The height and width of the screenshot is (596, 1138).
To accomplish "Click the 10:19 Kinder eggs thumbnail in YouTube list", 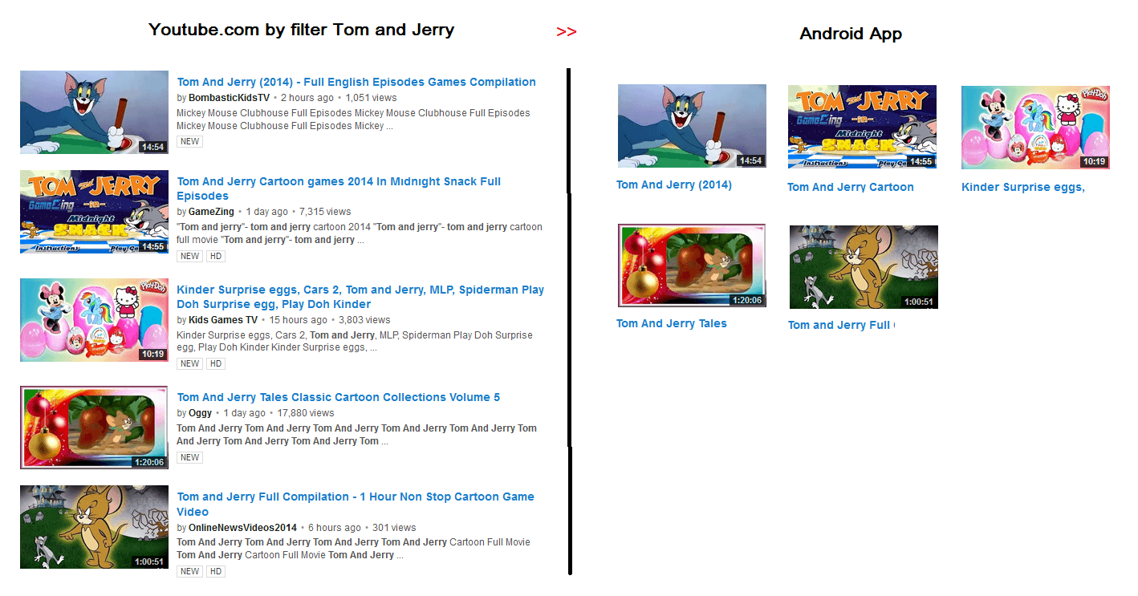I will click(x=94, y=320).
